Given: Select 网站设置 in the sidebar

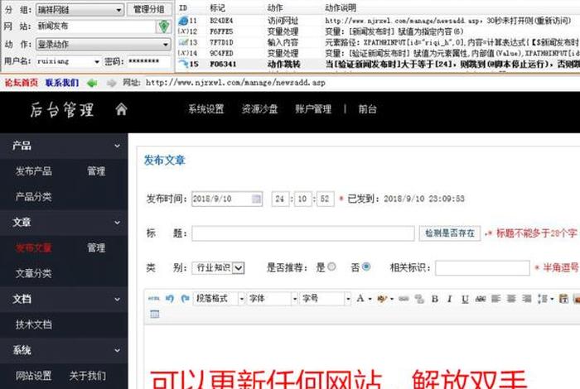Looking at the screenshot, I should pyautogui.click(x=34, y=376).
